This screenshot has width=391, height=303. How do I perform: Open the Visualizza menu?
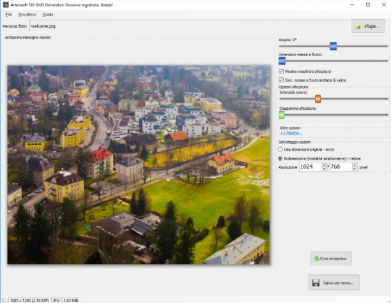tap(27, 15)
